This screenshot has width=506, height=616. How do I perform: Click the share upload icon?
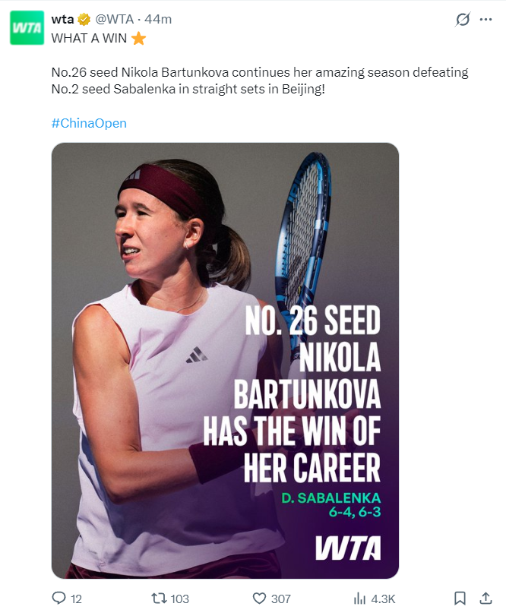(x=486, y=598)
